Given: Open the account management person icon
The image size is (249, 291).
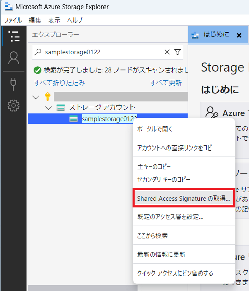Looking at the screenshot, I should (x=14, y=58).
